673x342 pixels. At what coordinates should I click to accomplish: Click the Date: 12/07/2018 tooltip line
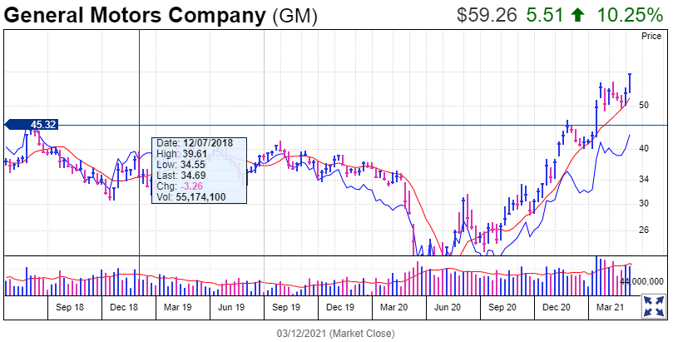tap(195, 143)
